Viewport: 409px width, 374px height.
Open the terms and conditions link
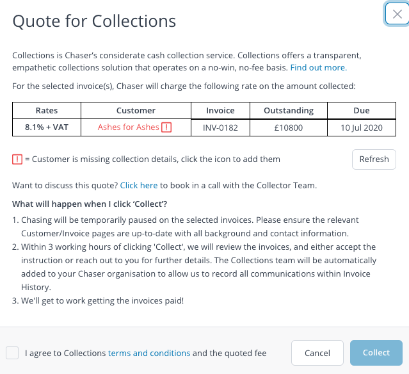(x=149, y=353)
